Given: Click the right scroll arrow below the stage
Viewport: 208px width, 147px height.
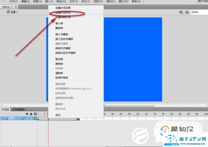Looking at the screenshot, I should pyautogui.click(x=207, y=105).
